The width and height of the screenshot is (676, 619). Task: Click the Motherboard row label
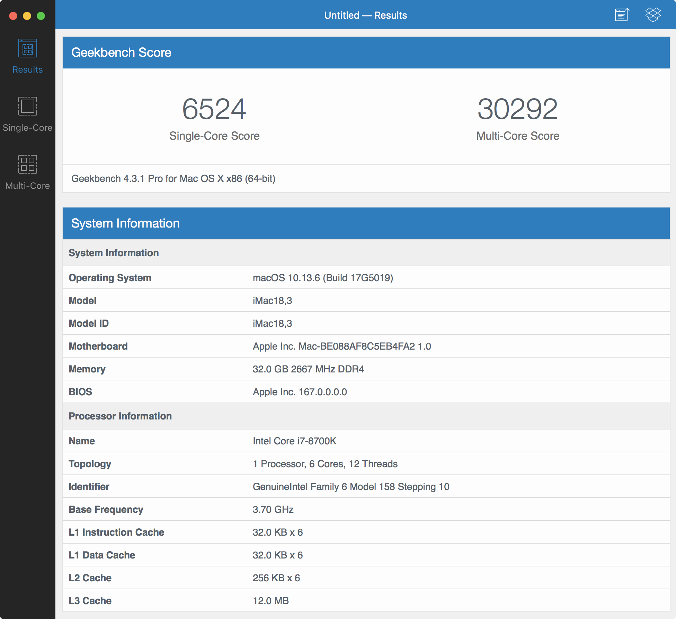click(98, 346)
